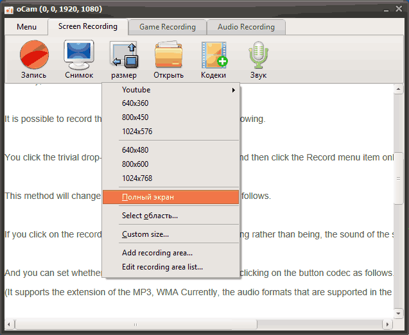
Task: Click Add recording area entry
Action: (x=171, y=253)
